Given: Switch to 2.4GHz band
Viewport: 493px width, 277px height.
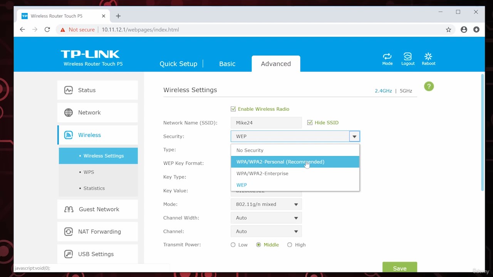Looking at the screenshot, I should 383,91.
